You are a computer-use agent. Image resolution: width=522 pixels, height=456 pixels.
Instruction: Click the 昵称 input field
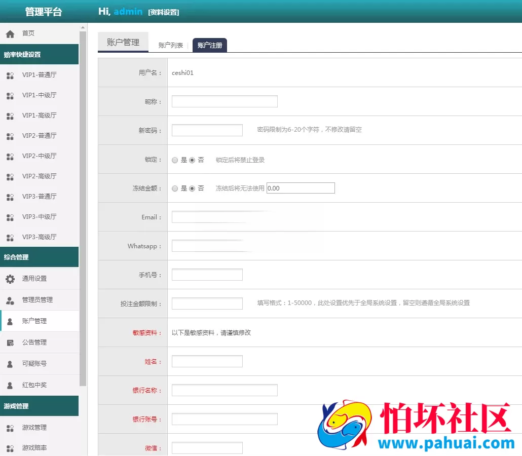tap(225, 101)
